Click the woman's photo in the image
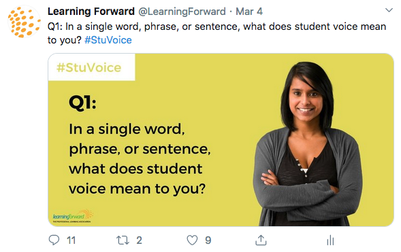The width and height of the screenshot is (401, 252). (x=308, y=144)
